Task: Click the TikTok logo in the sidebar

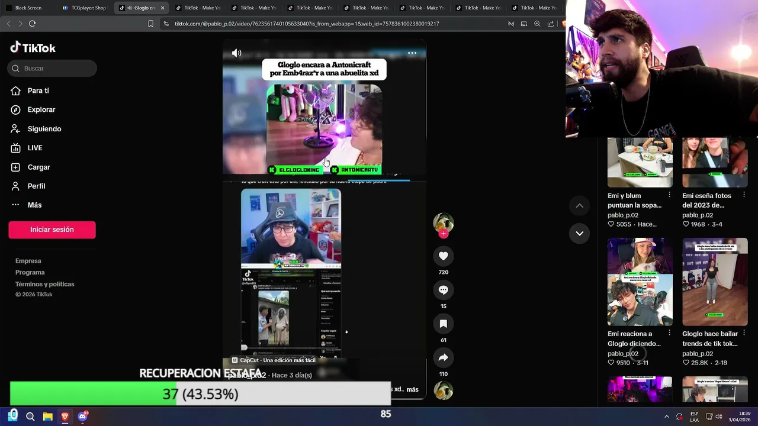Action: (33, 48)
